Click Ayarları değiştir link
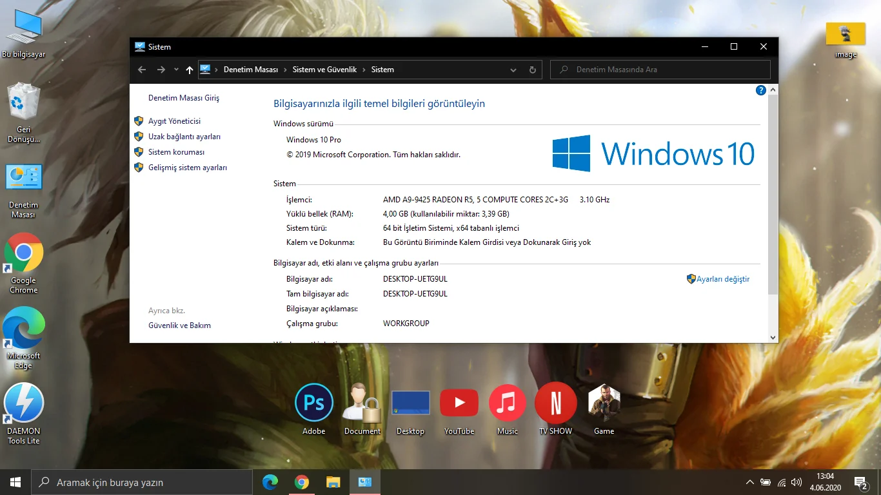Screen dimensions: 881x495 pyautogui.click(x=723, y=279)
